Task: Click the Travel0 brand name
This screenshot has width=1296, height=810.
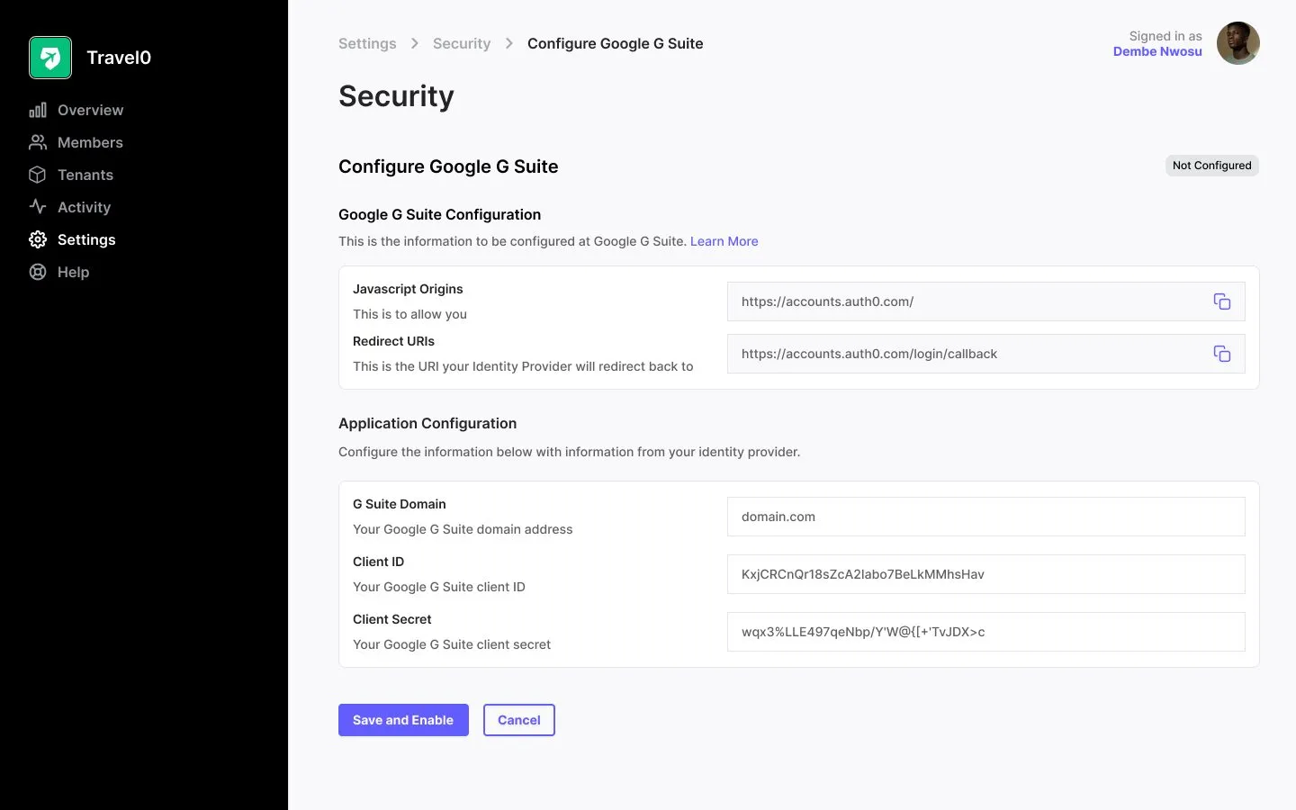Action: click(119, 58)
